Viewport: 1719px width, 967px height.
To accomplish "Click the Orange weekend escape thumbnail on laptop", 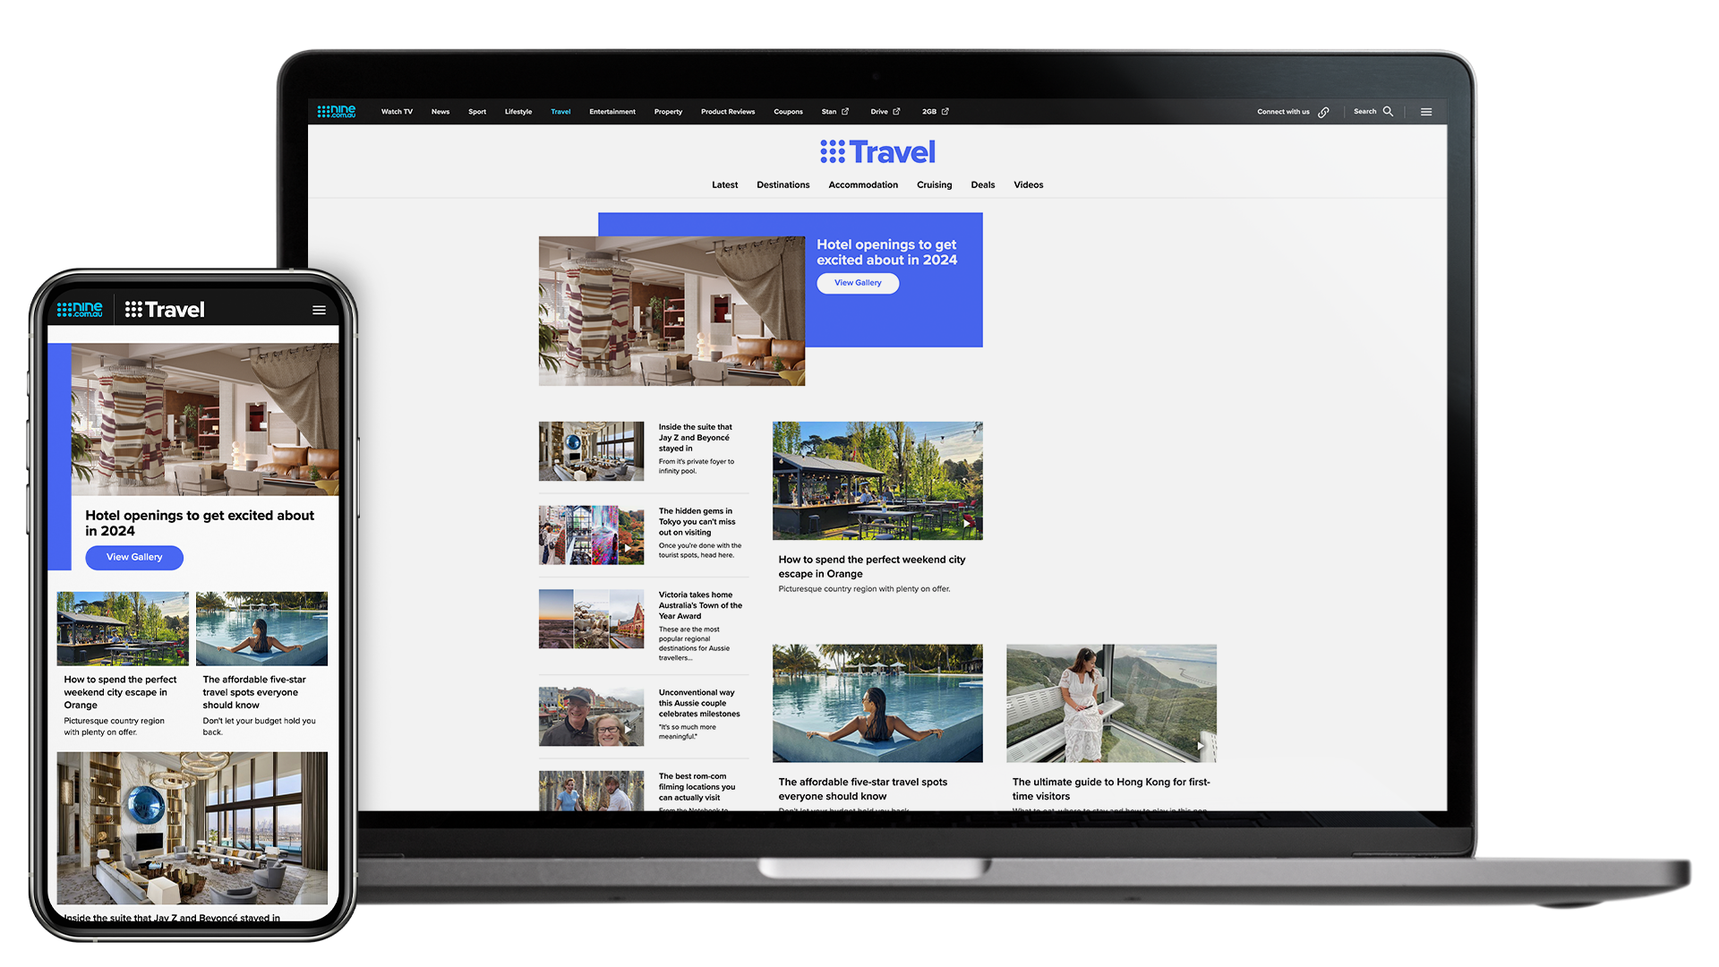I will click(x=877, y=481).
